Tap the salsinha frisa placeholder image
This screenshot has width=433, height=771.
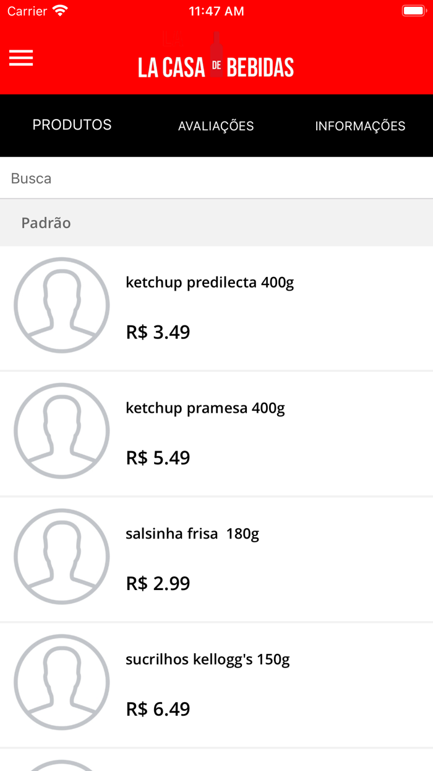click(x=62, y=557)
